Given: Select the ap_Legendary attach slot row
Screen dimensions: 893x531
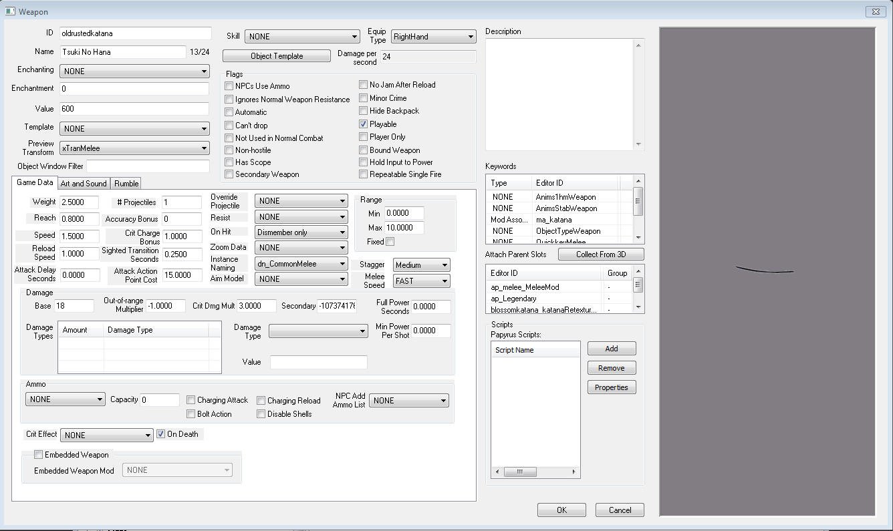Looking at the screenshot, I should pyautogui.click(x=560, y=299).
